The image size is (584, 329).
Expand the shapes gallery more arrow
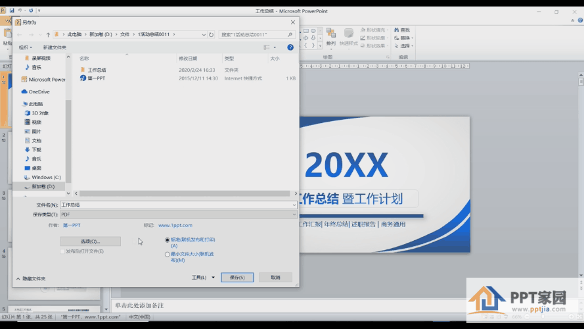(320, 45)
